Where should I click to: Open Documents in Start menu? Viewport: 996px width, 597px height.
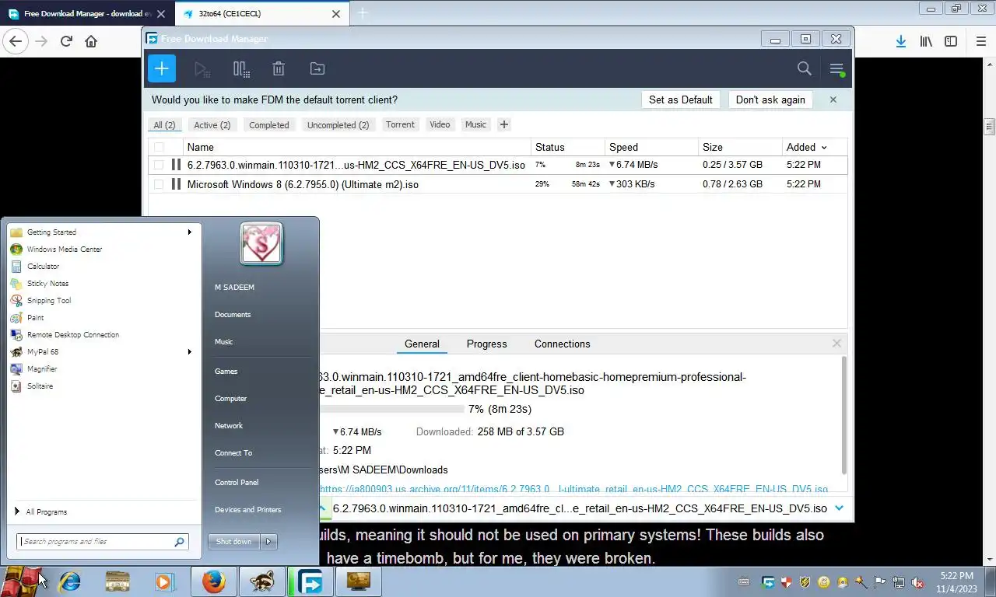[233, 314]
